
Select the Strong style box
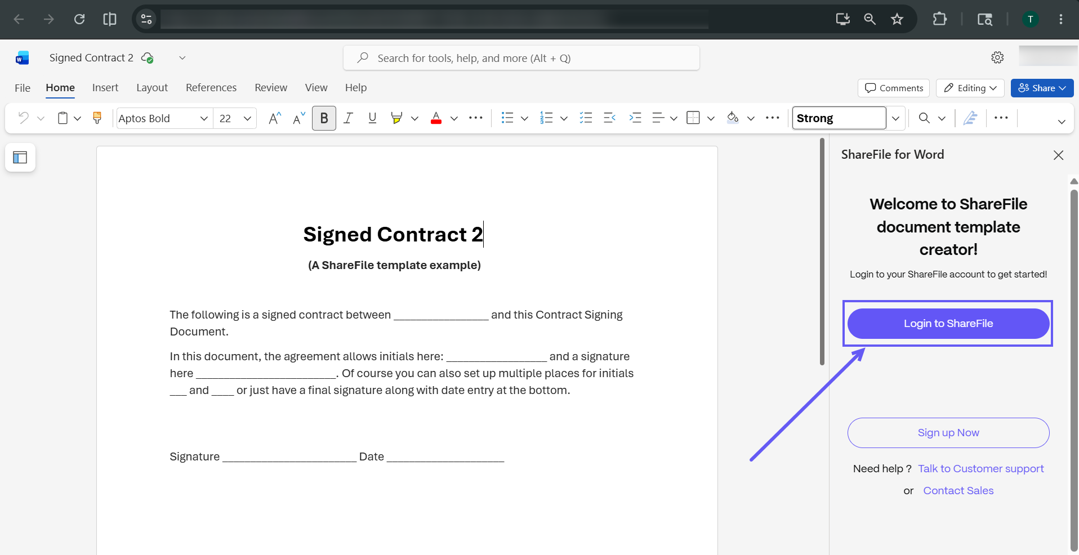[x=839, y=118]
